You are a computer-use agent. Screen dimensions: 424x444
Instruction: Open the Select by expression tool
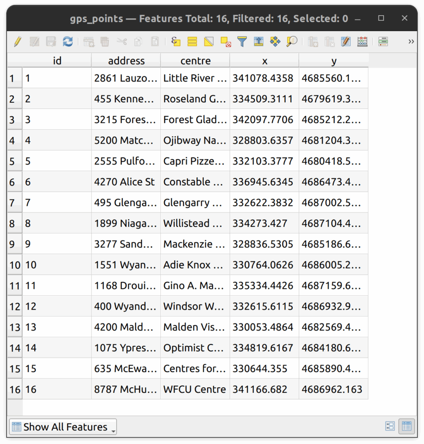[x=176, y=42]
